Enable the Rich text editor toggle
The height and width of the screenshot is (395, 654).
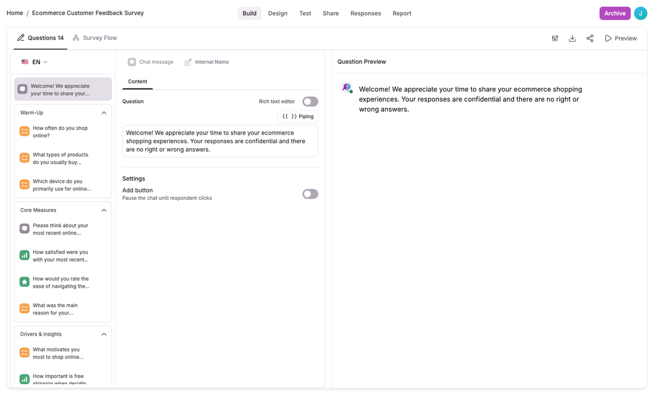309,101
